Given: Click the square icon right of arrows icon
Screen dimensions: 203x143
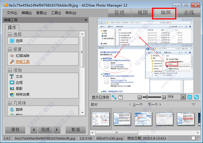Looking at the screenshot, I should point(121,97).
